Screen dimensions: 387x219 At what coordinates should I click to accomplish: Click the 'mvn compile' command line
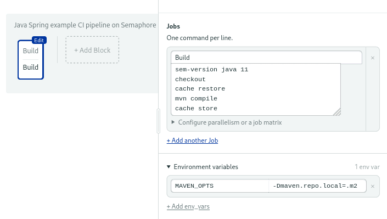pos(196,99)
